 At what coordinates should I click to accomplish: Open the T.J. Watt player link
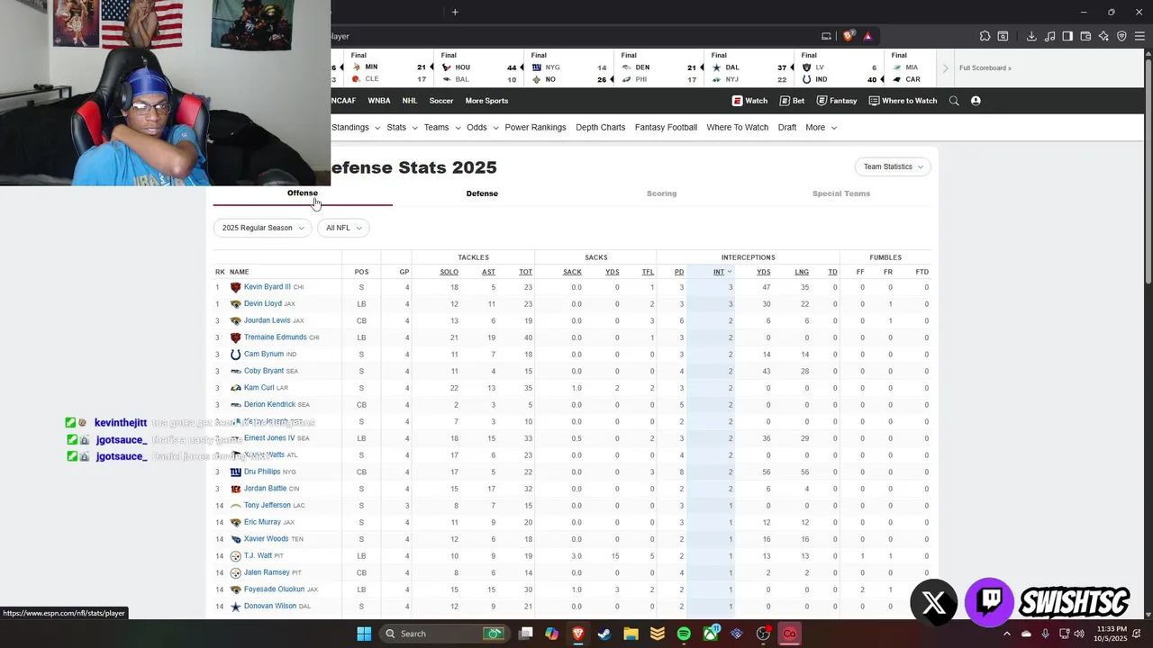coord(258,555)
